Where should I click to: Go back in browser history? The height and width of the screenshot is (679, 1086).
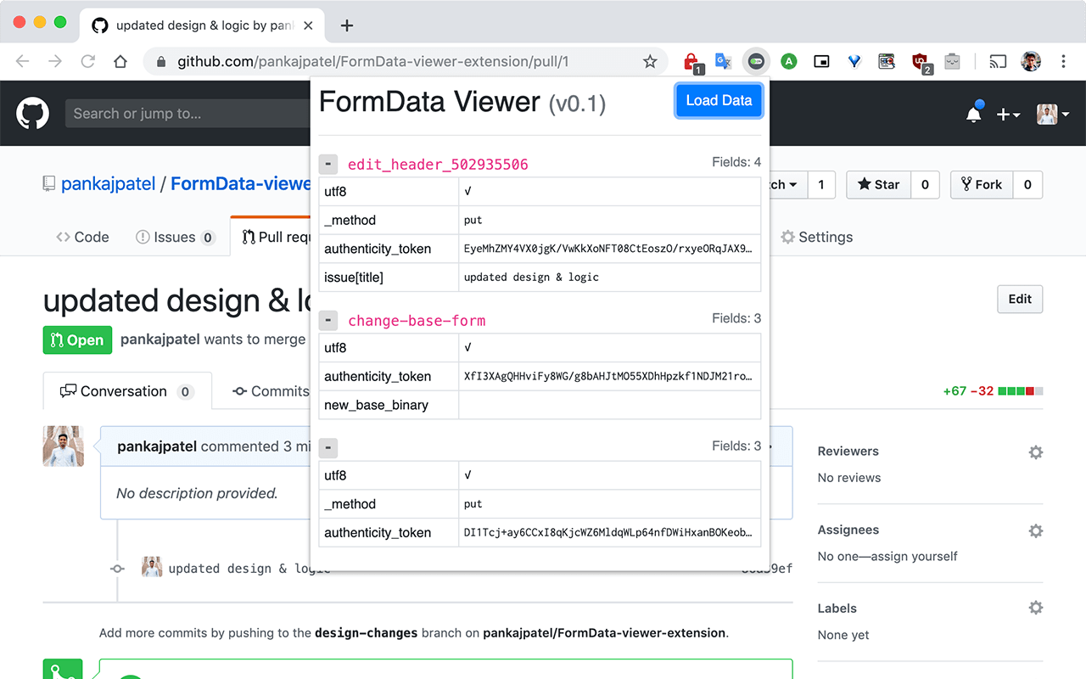tap(23, 61)
